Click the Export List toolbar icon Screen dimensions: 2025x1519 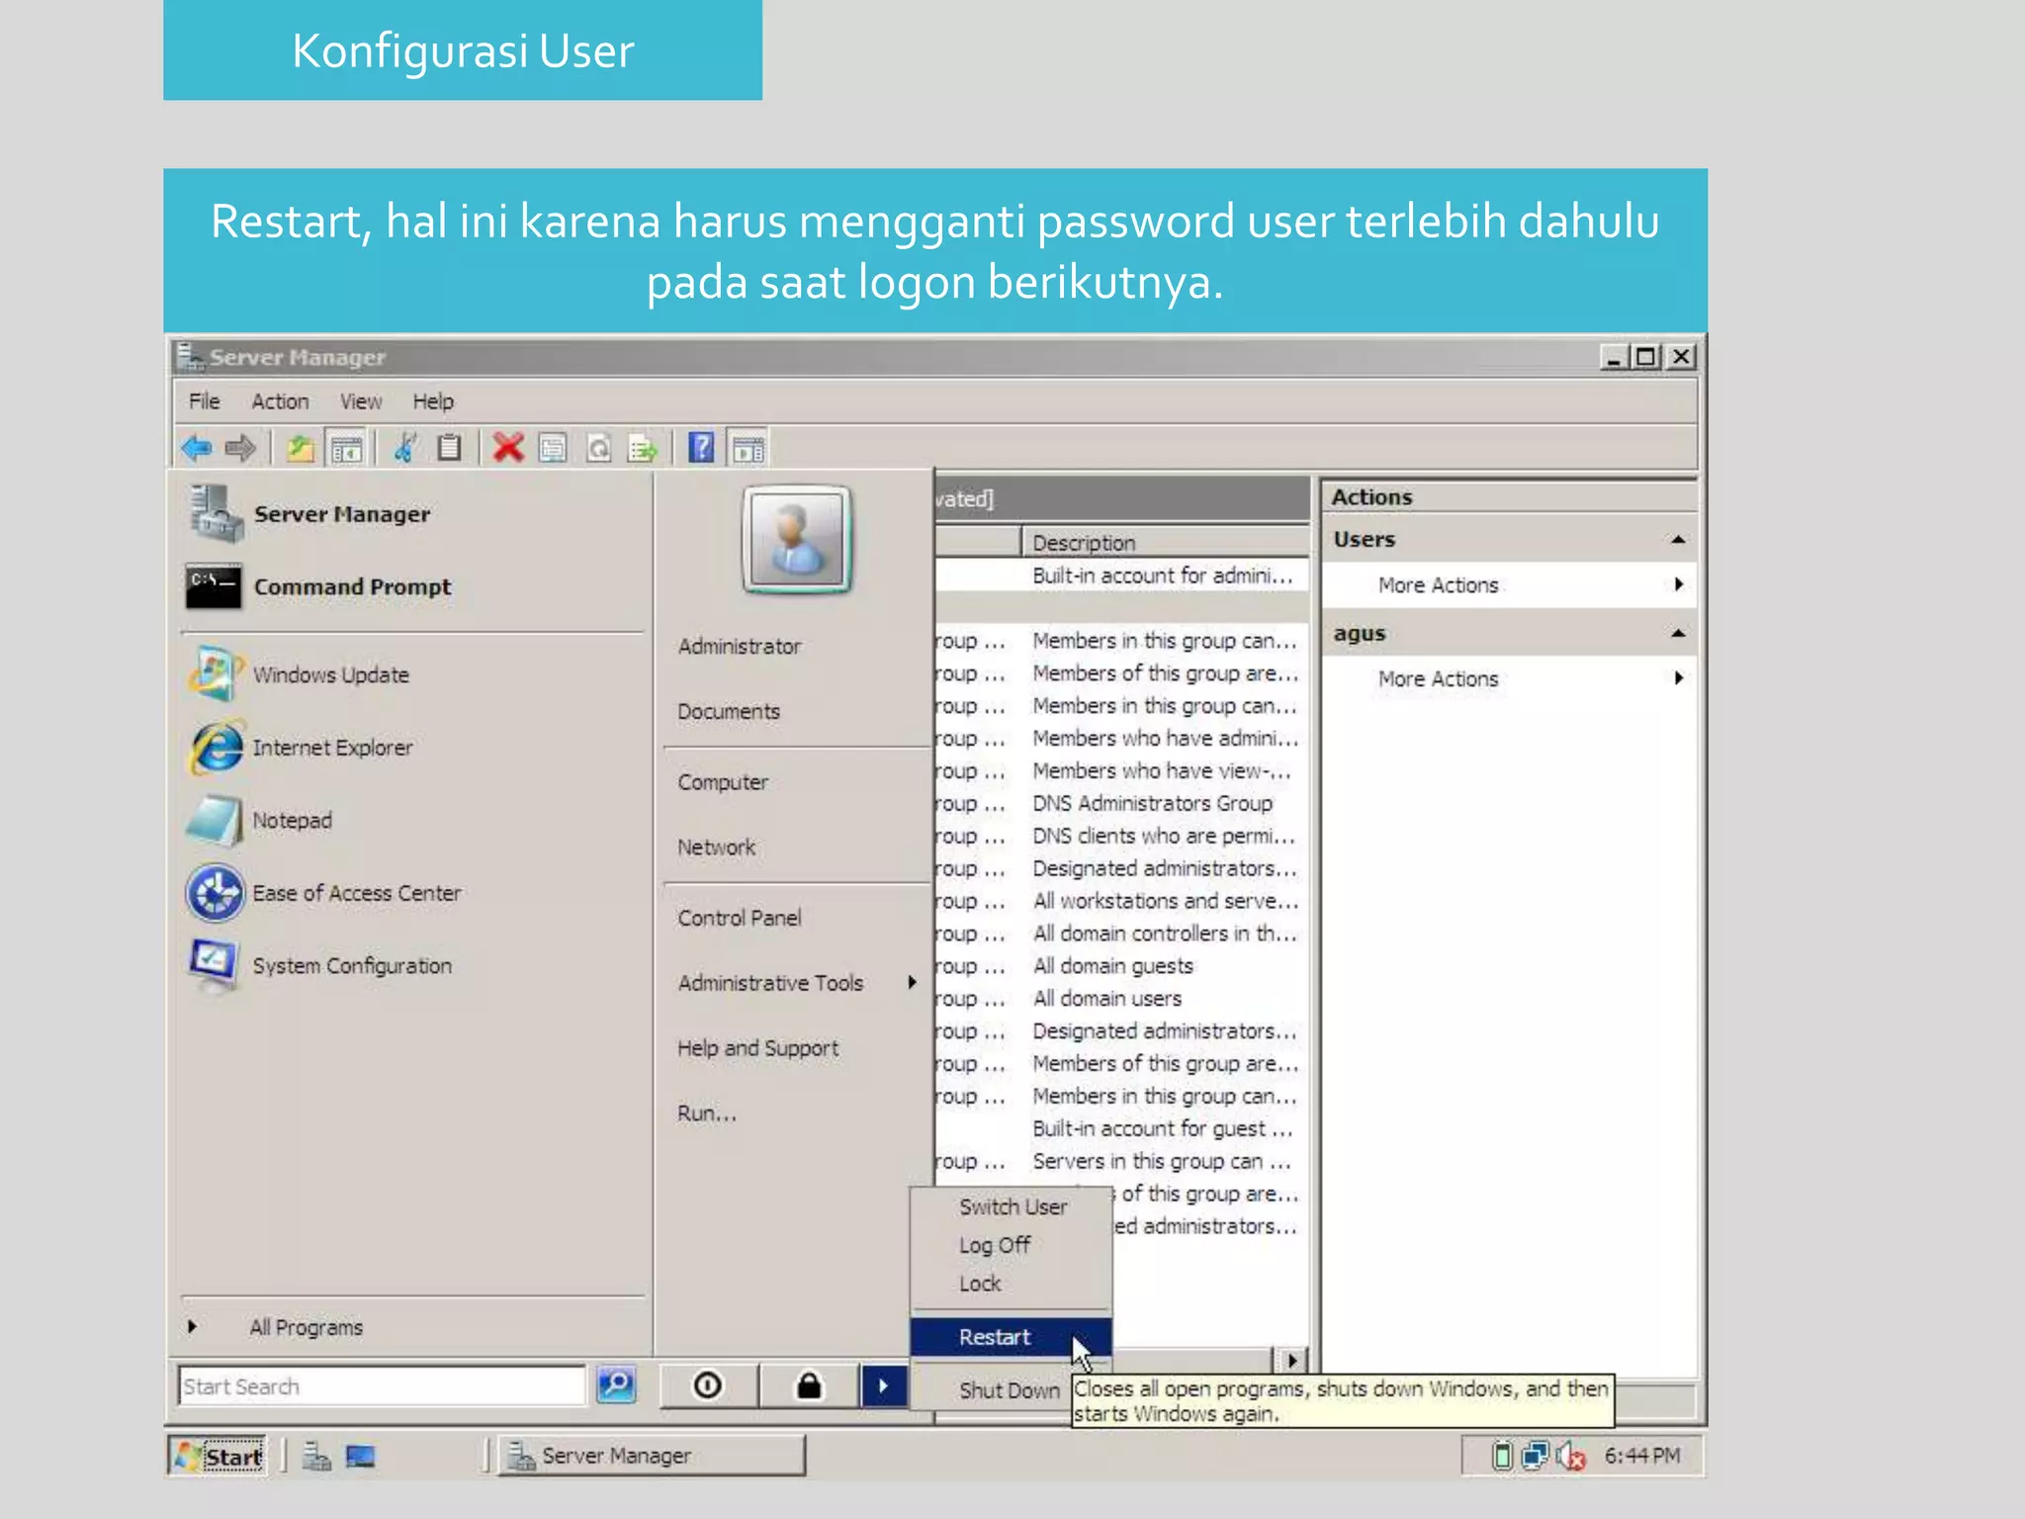click(643, 448)
